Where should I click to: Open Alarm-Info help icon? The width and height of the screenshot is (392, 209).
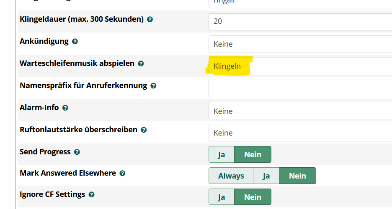click(x=65, y=108)
